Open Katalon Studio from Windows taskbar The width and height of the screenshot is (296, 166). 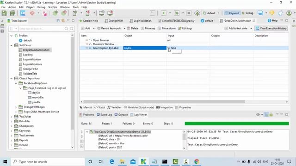(x=143, y=162)
